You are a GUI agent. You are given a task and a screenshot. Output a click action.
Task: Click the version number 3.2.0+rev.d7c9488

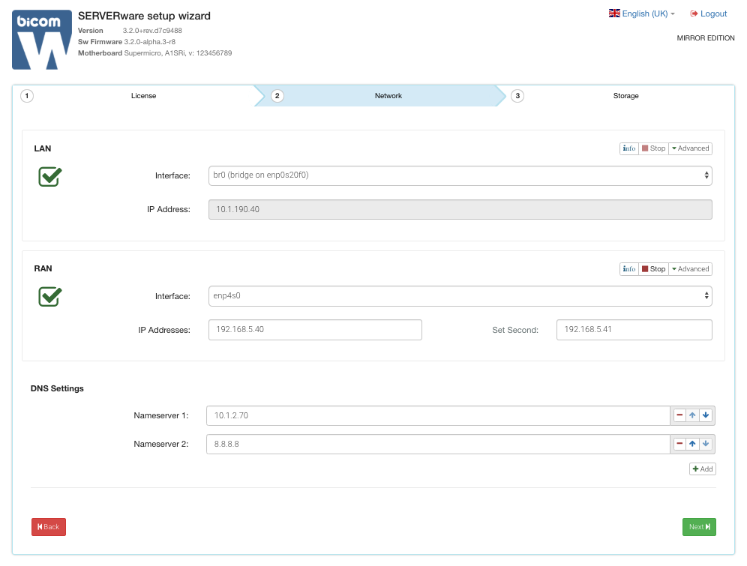(152, 31)
